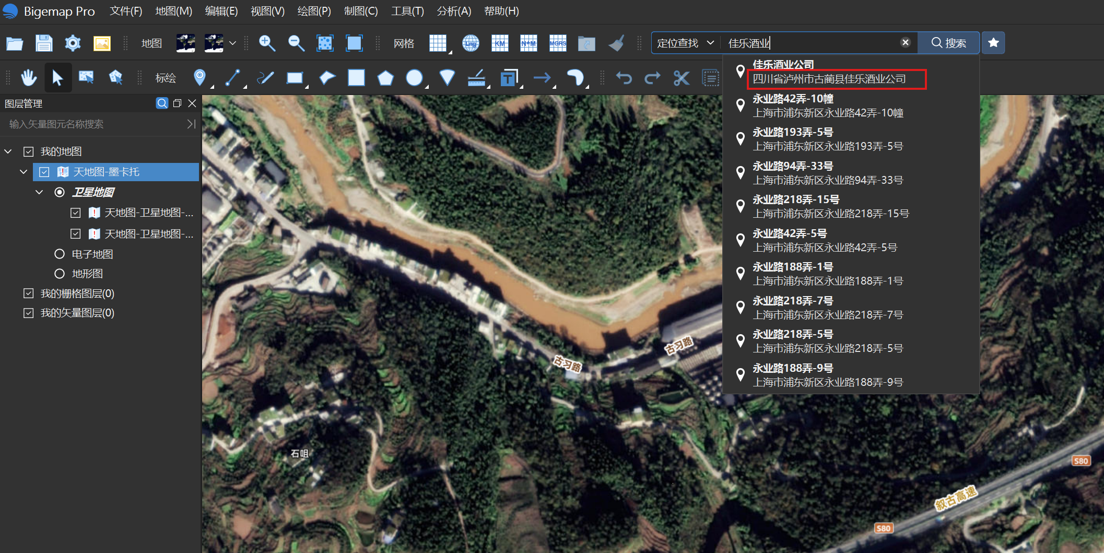Open the 分析(A) menu
The width and height of the screenshot is (1104, 553).
[x=454, y=11]
